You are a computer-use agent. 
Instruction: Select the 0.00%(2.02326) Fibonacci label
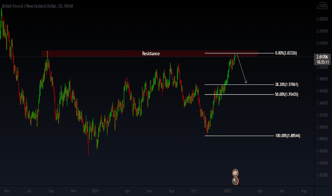[x=286, y=53]
